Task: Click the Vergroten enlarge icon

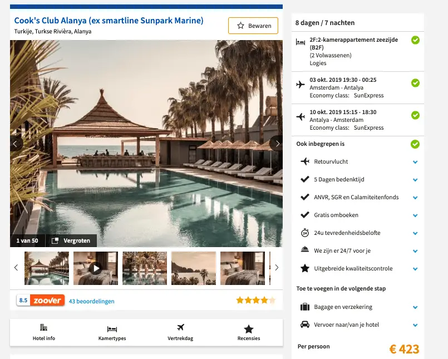Action: 55,240
